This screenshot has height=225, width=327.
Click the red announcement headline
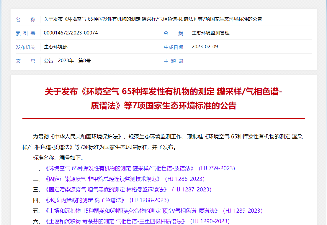163,98
